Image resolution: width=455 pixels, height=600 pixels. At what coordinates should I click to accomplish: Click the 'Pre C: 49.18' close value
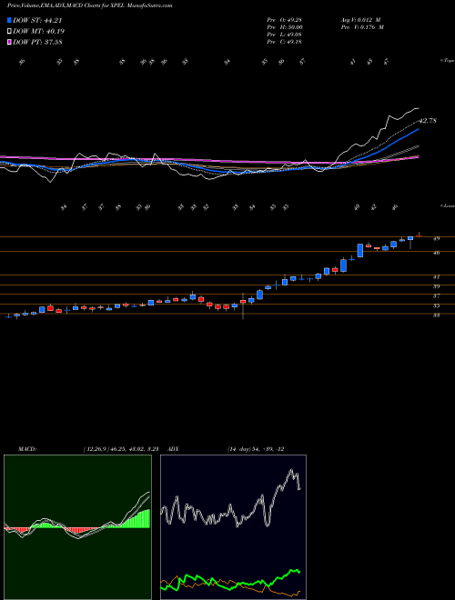(284, 42)
